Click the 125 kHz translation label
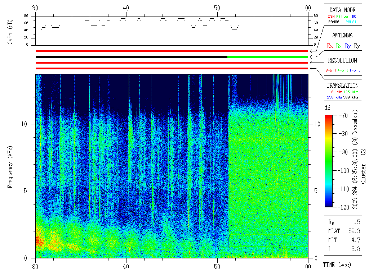This screenshot has height=276, width=369. point(351,92)
